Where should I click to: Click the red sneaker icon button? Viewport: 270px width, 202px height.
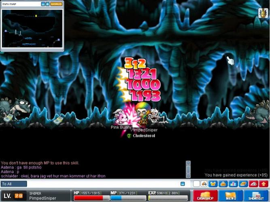(253, 184)
